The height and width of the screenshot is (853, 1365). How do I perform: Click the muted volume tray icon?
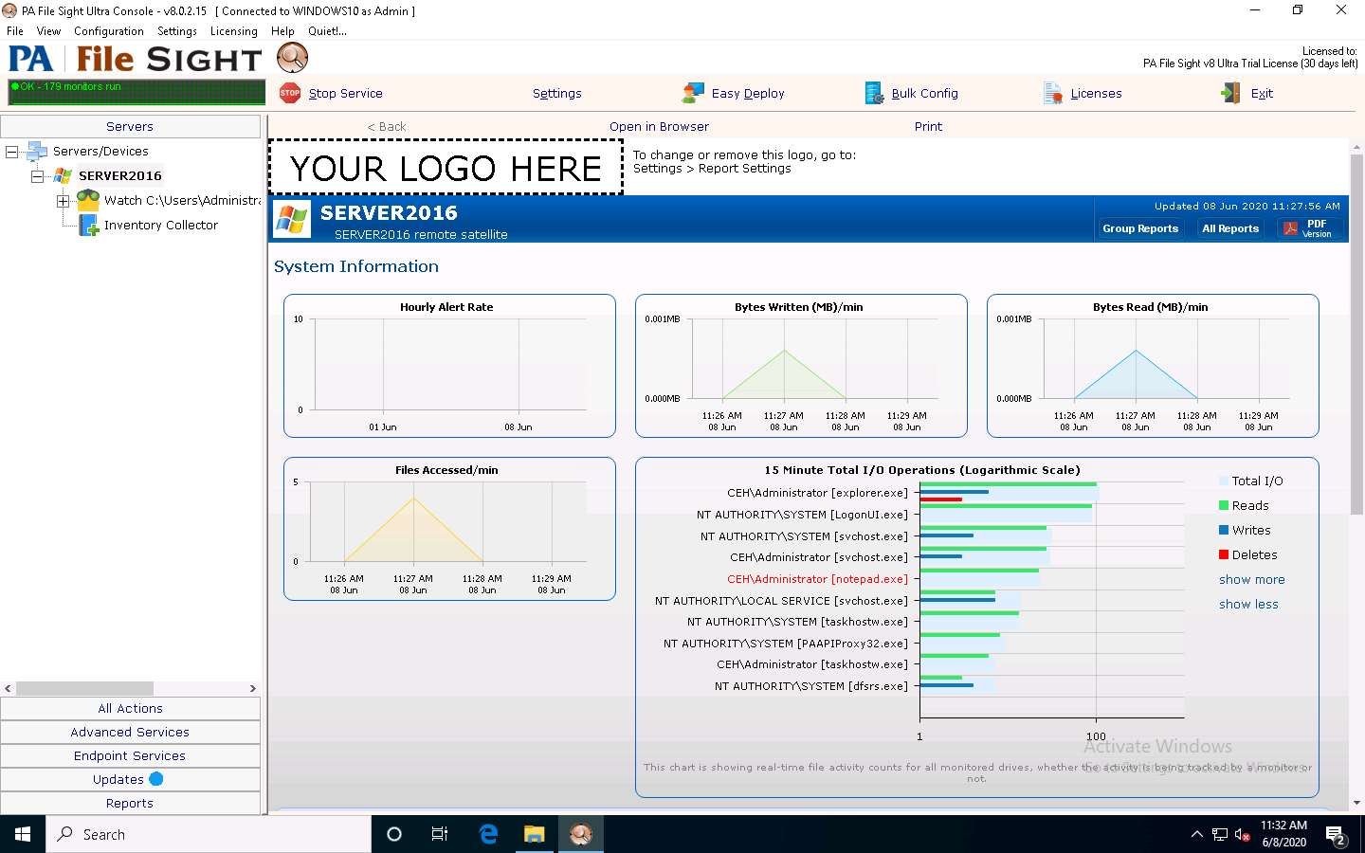(1243, 835)
